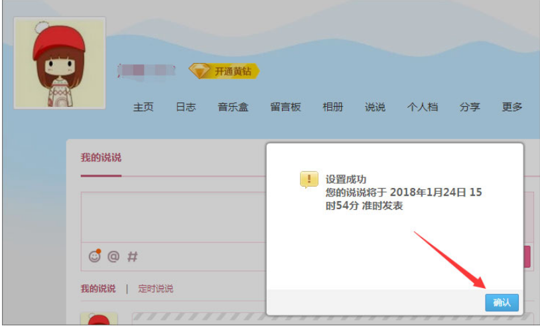
Task: Click the yellow alert icon in dialog
Action: click(309, 179)
